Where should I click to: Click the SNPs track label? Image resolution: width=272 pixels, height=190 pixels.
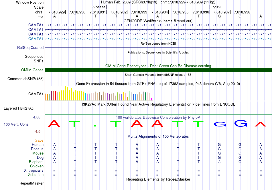(39, 61)
